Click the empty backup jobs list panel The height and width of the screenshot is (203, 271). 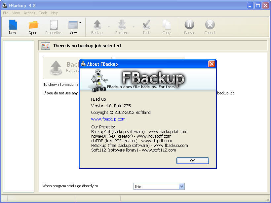(19, 117)
